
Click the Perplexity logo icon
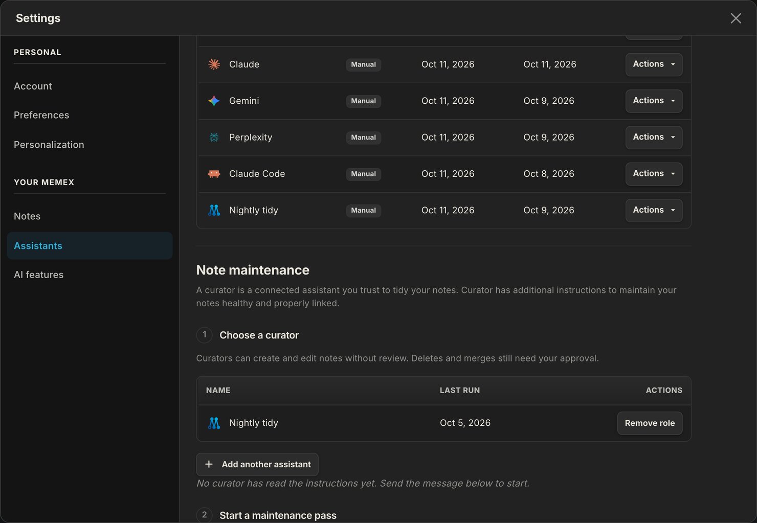pyautogui.click(x=214, y=137)
